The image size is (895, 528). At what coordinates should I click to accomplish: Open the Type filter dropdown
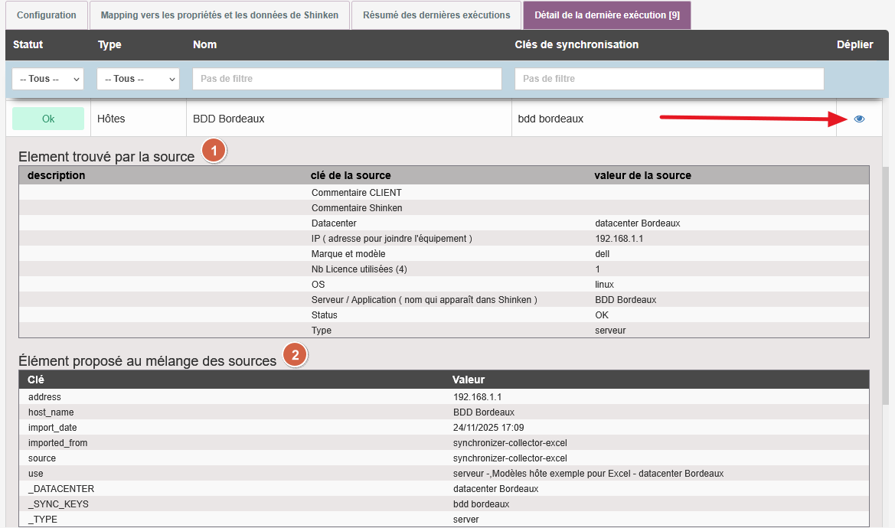coord(138,79)
